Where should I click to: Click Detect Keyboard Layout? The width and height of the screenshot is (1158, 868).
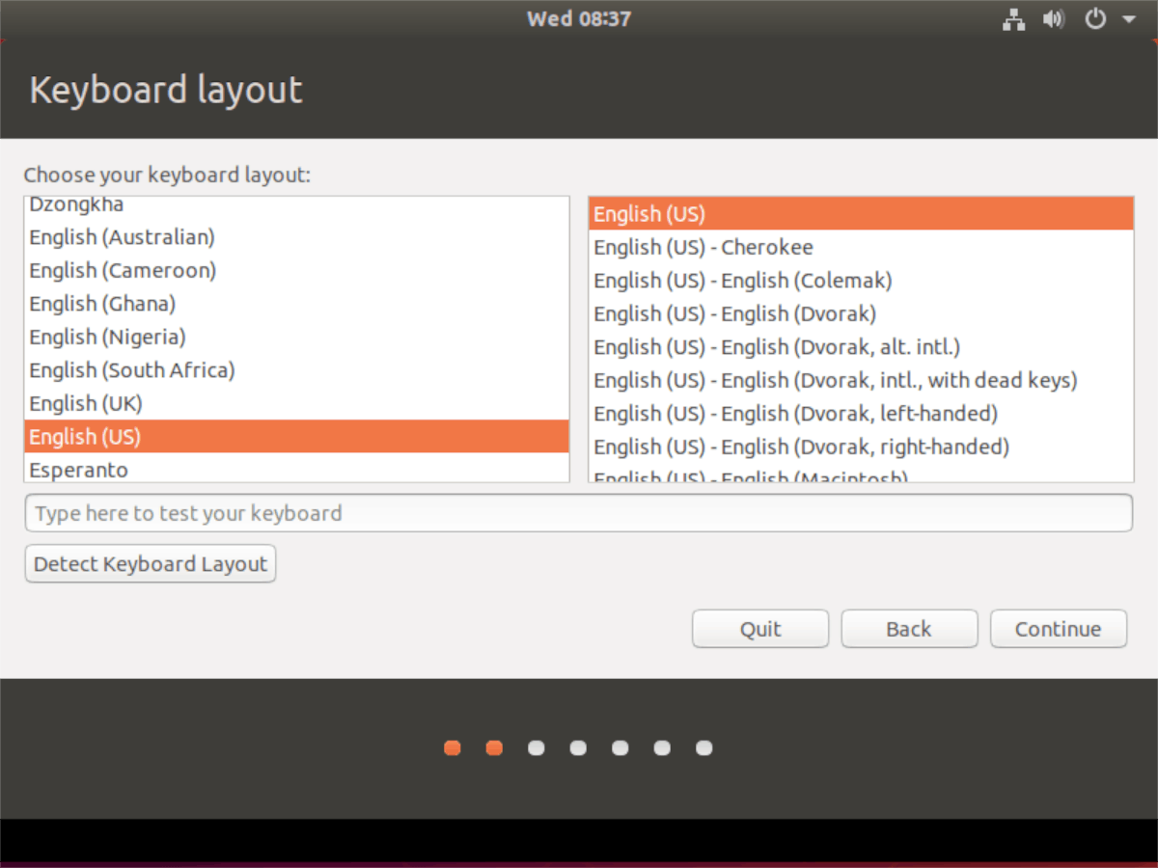point(150,563)
